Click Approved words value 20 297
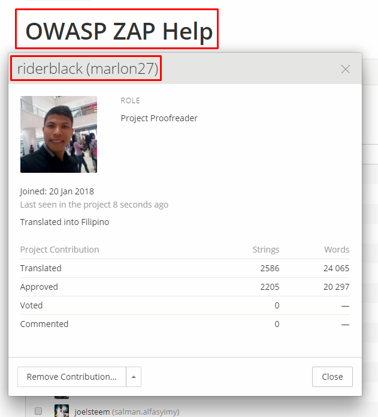 [x=336, y=287]
